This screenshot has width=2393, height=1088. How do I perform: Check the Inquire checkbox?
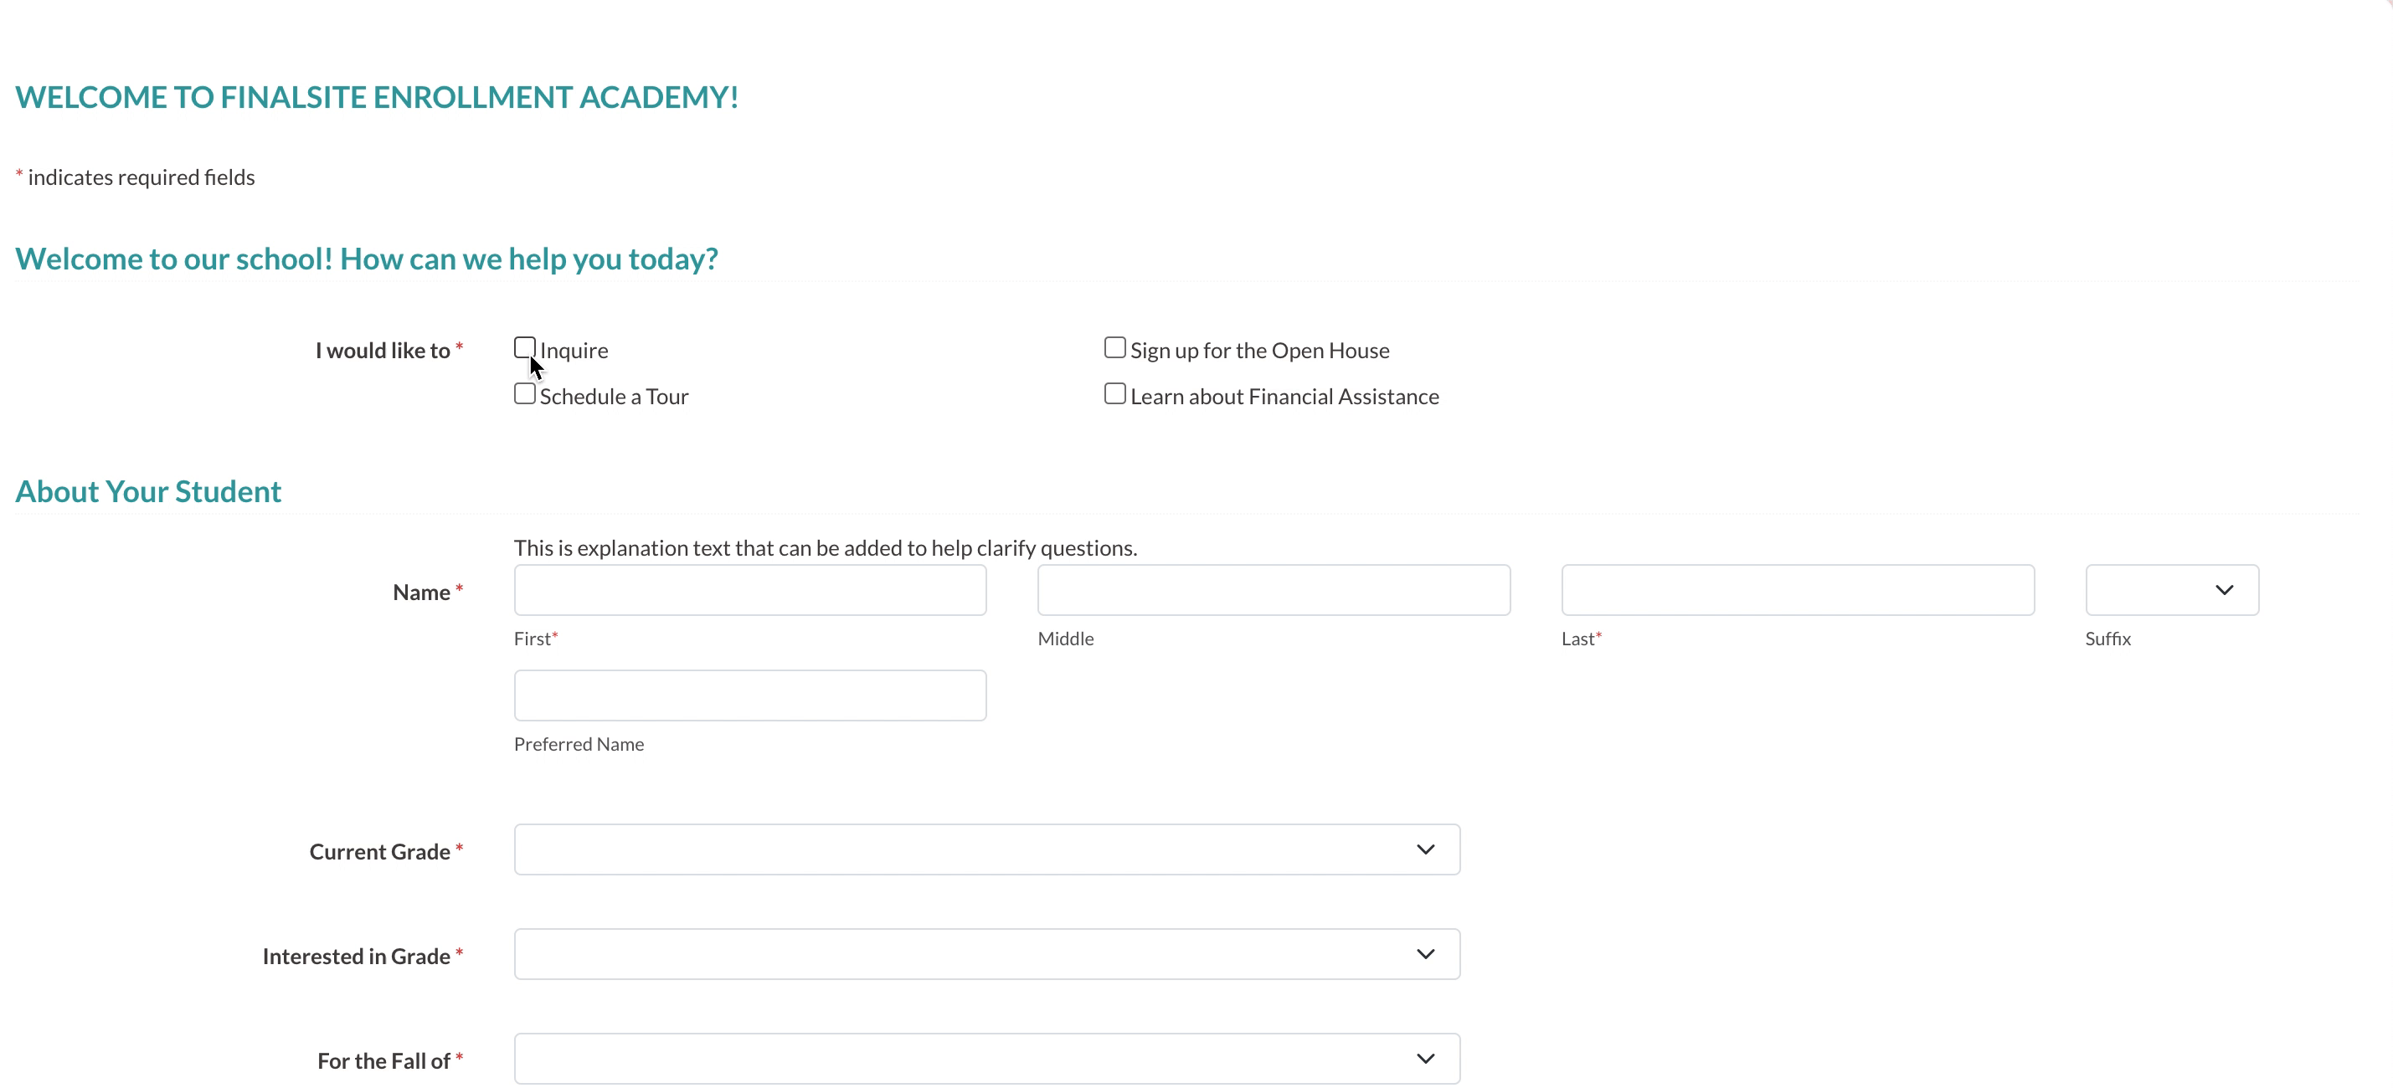point(525,348)
